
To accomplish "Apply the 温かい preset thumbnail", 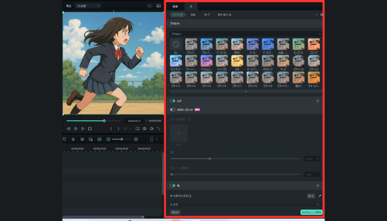I will pos(299,78).
